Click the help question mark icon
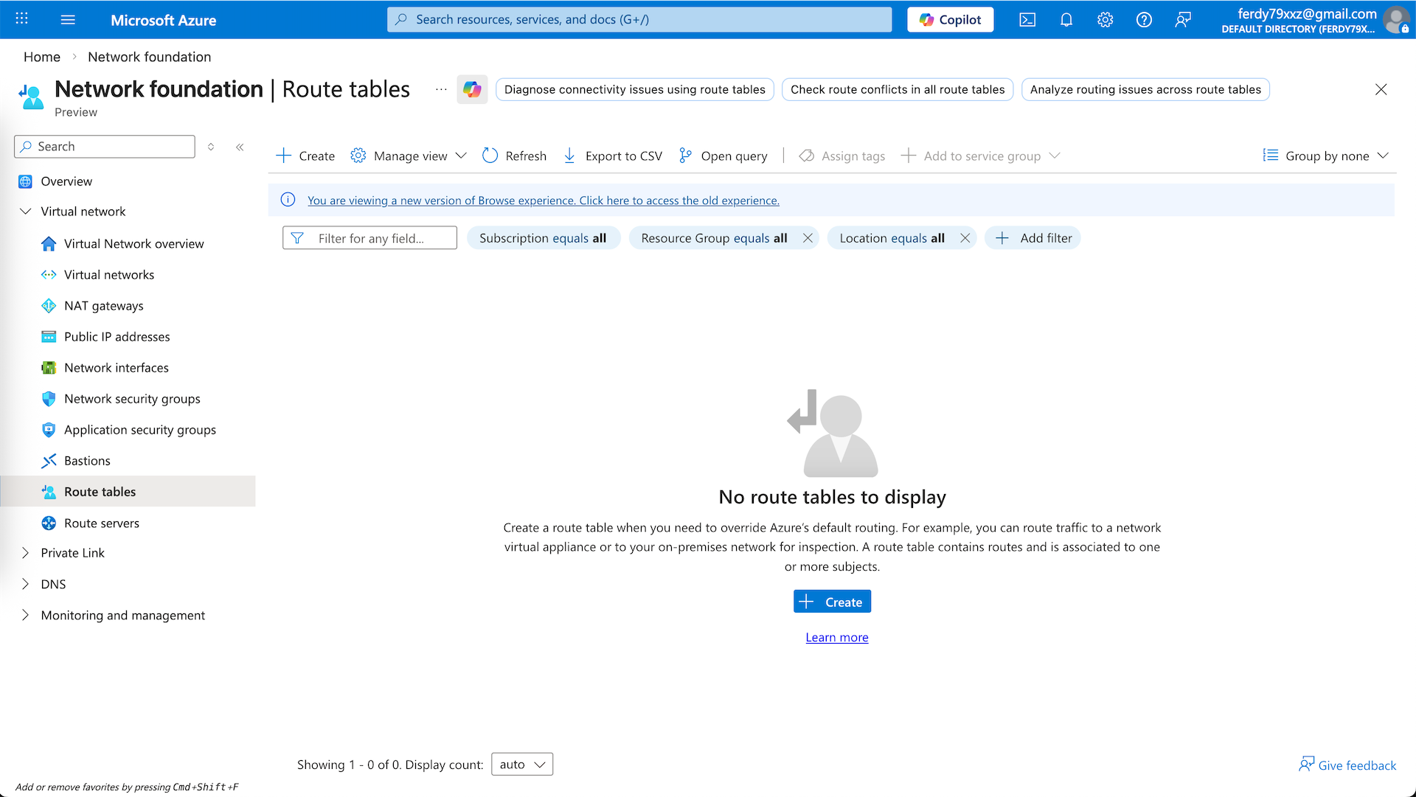1416x797 pixels. [x=1144, y=20]
